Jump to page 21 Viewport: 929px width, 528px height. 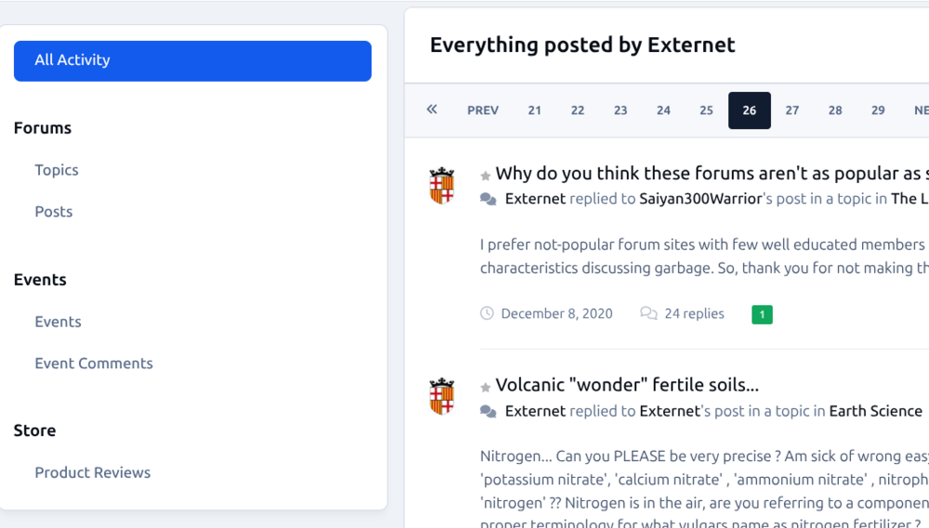pos(534,110)
